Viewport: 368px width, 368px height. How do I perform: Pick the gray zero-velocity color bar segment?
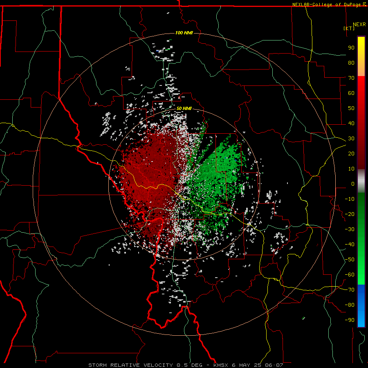(x=361, y=181)
